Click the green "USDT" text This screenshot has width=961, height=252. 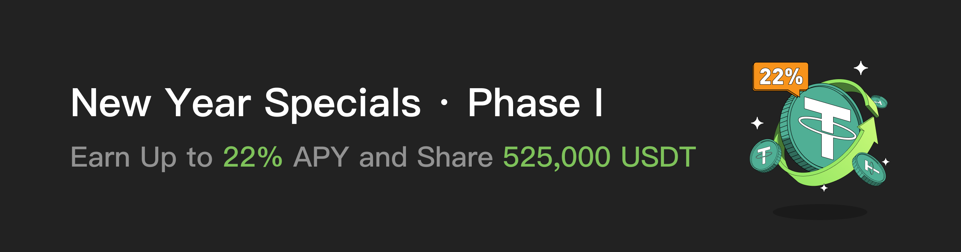(x=658, y=157)
